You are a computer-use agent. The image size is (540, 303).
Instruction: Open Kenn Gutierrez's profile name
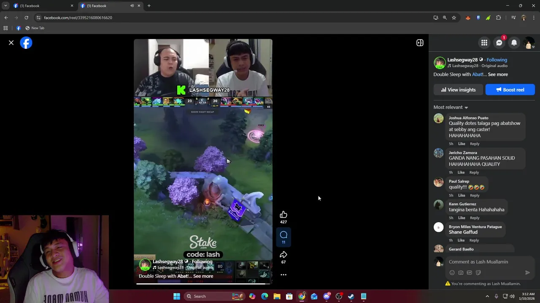point(462,204)
